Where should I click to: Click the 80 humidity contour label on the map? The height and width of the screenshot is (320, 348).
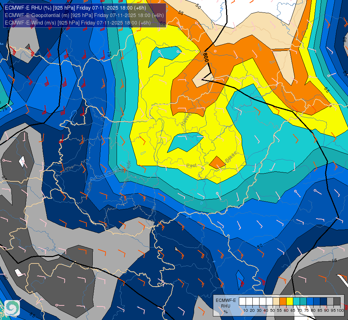[x=260, y=246]
